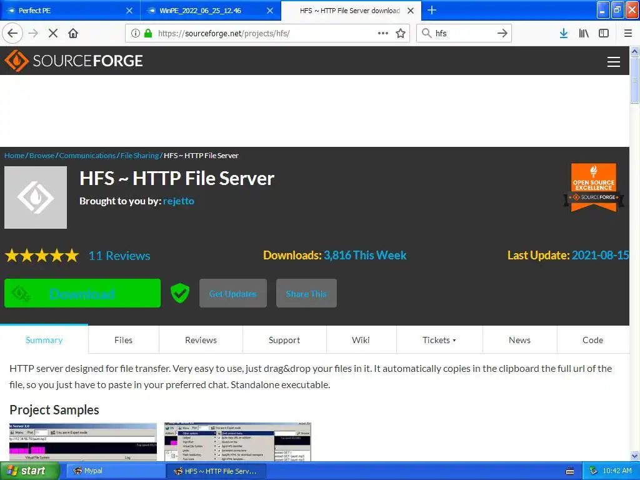Open the Files tab
Image resolution: width=640 pixels, height=480 pixels.
[x=123, y=340]
